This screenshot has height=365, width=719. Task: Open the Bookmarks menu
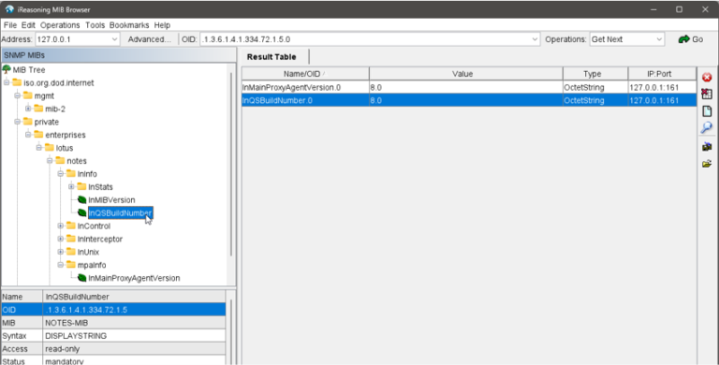pyautogui.click(x=129, y=25)
